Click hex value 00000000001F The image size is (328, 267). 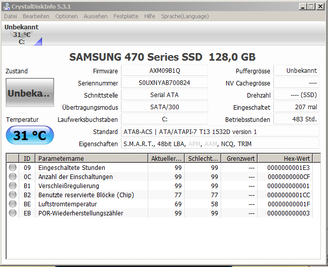[x=289, y=204]
